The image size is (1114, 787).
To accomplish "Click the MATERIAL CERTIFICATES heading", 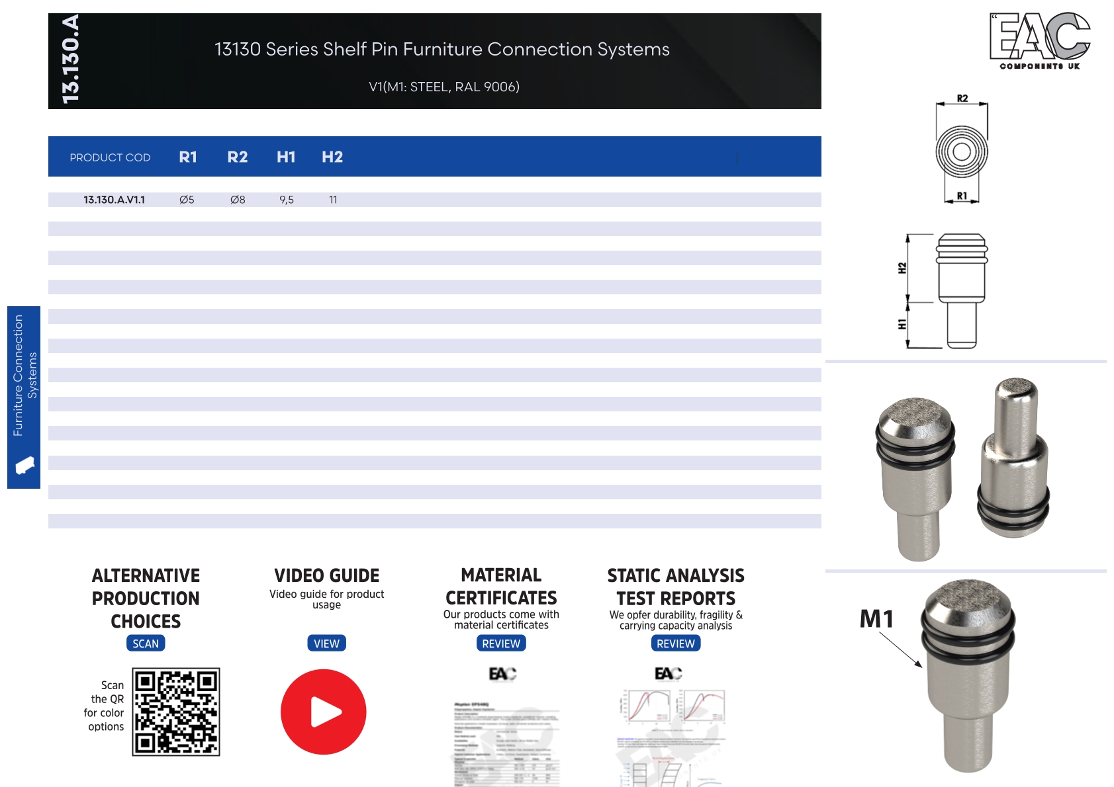I will coord(501,587).
